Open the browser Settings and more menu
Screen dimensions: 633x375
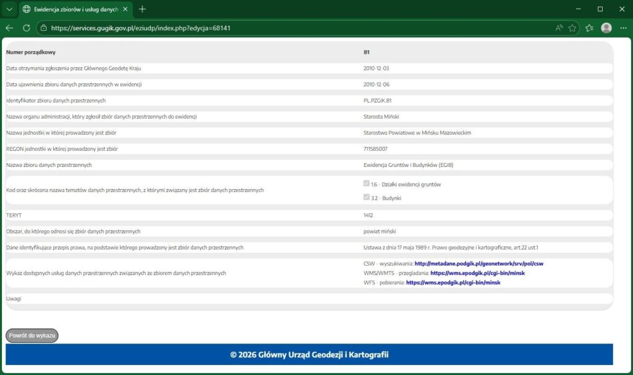click(623, 28)
